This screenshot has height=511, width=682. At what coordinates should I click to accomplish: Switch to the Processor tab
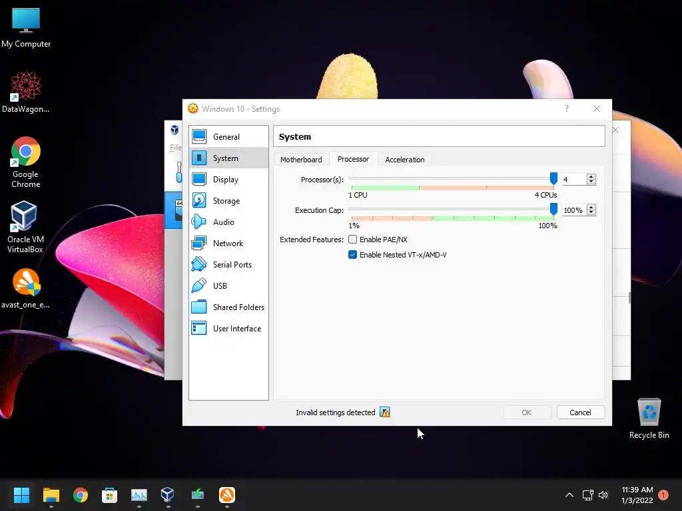tap(353, 159)
